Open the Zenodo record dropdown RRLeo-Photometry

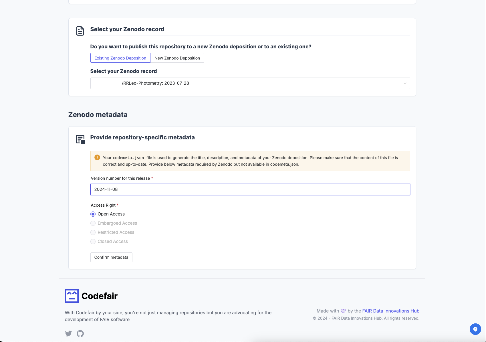click(x=250, y=83)
